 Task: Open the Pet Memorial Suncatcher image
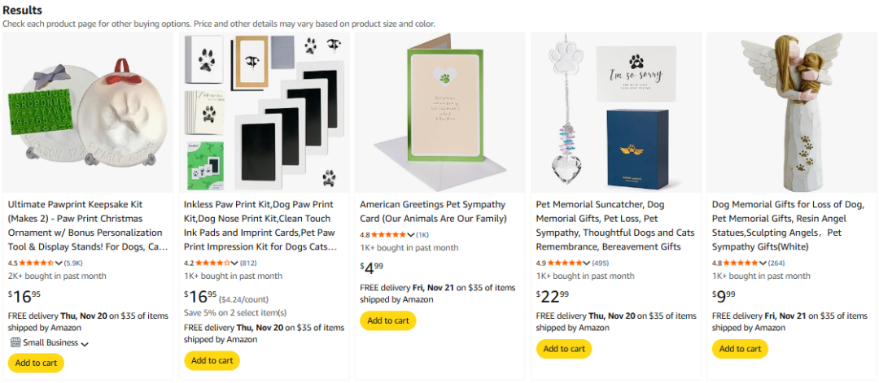[615, 112]
